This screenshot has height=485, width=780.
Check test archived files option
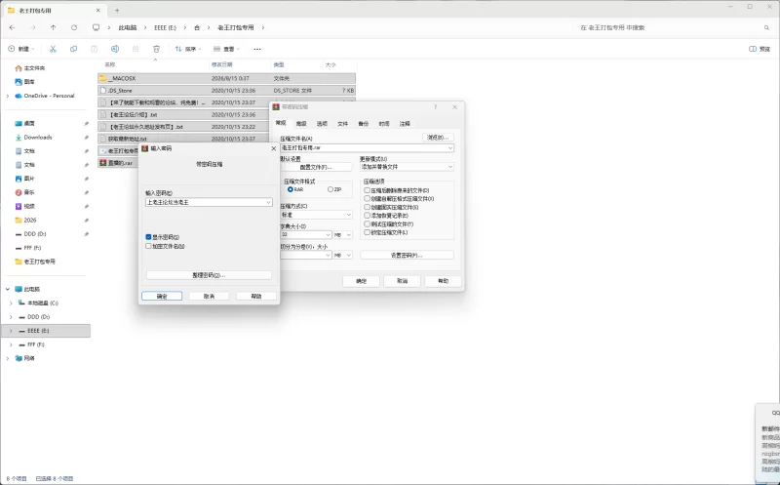coord(368,224)
